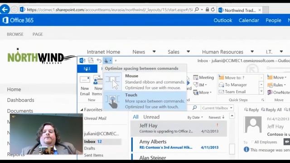290x163 pixels.
Task: Open the BROWSE ribbon tab
Action: pyautogui.click(x=15, y=34)
